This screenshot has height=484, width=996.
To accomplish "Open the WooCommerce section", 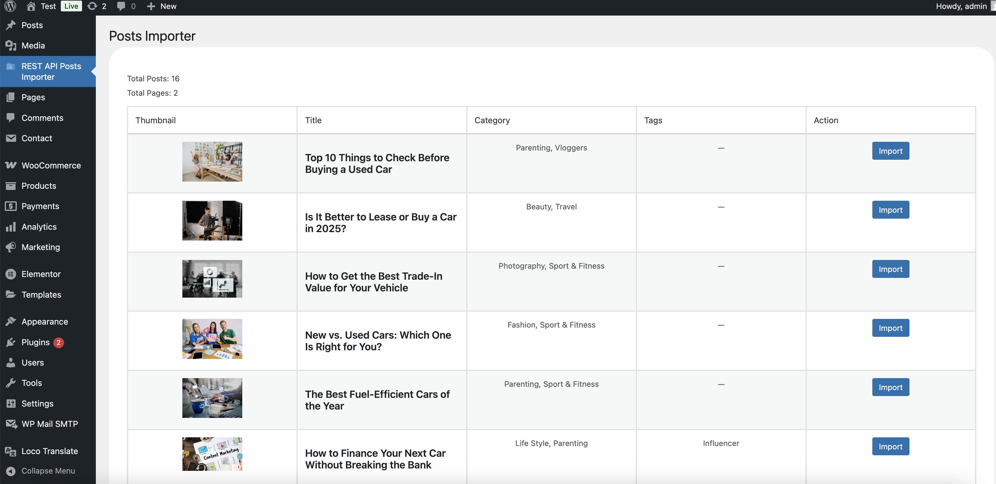I will (x=52, y=165).
